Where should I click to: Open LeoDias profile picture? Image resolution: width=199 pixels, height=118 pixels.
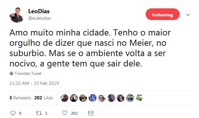click(x=16, y=15)
